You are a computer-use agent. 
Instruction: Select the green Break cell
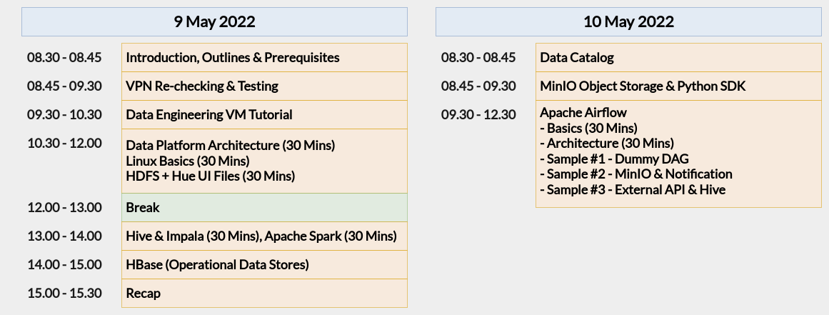pos(264,207)
